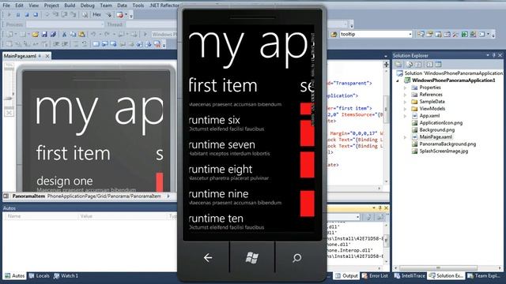Switch to the Output tab

click(x=346, y=276)
